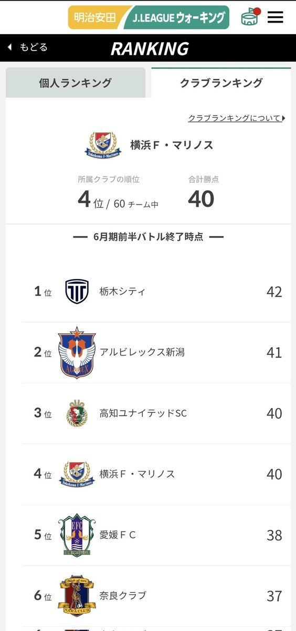This screenshot has width=296, height=631.
Task: Select 奈良クラブ team name
Action: [123, 596]
